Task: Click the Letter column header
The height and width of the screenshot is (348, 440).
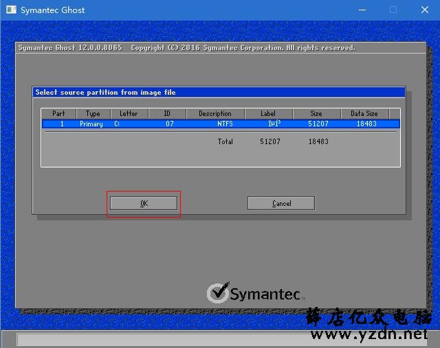Action: coord(129,113)
